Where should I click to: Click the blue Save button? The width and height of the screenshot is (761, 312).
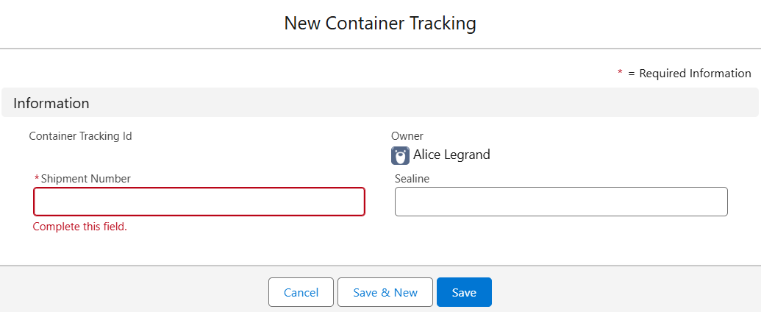[464, 292]
